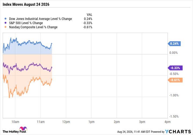Image resolution: width=193 pixels, height=135 pixels.
Task: Click the orange -0.61% value flag
Action: point(175,80)
